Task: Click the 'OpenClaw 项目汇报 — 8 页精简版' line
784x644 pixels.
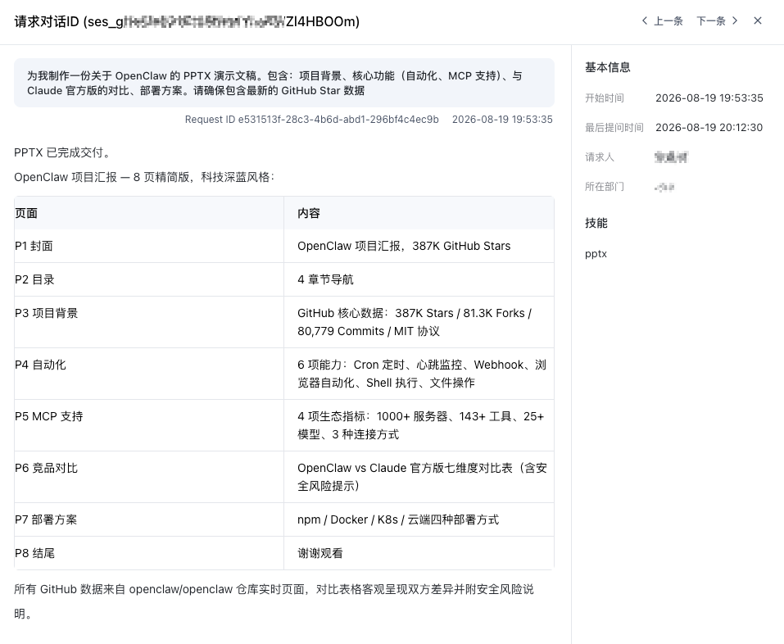Action: coord(144,177)
